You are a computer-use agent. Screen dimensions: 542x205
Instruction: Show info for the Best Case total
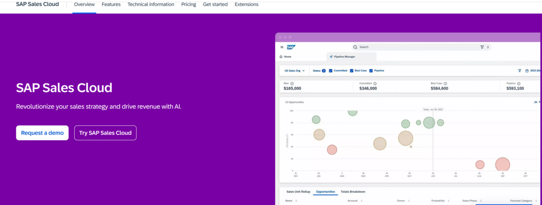tap(445, 83)
